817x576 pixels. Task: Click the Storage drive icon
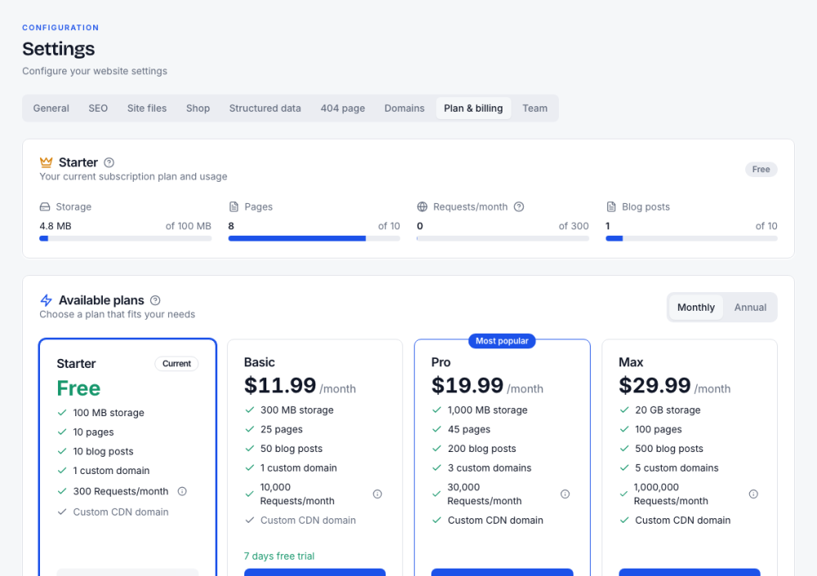point(45,206)
